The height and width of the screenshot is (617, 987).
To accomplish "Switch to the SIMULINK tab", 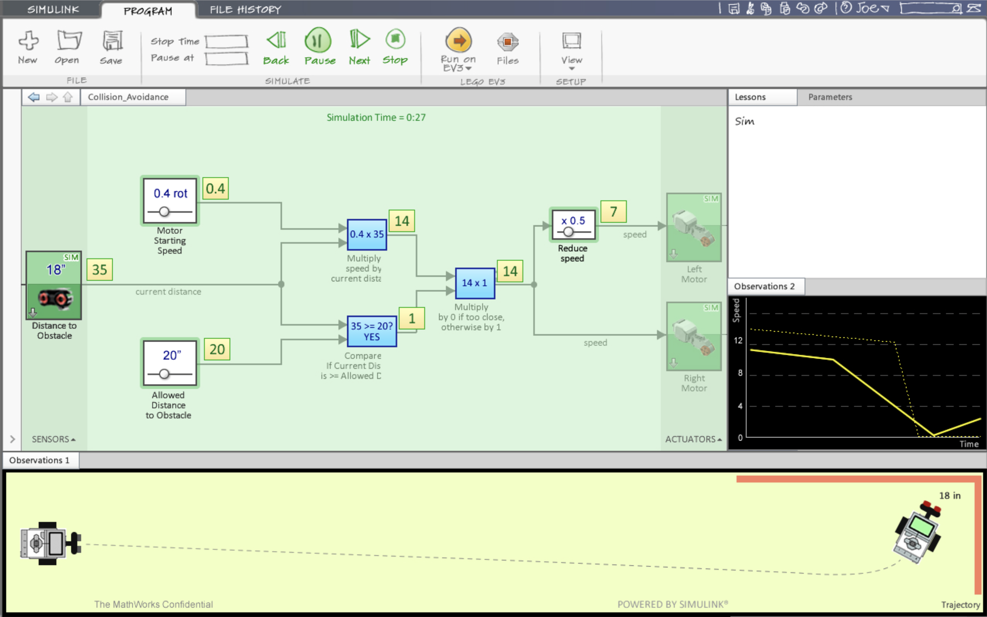I will tap(53, 9).
